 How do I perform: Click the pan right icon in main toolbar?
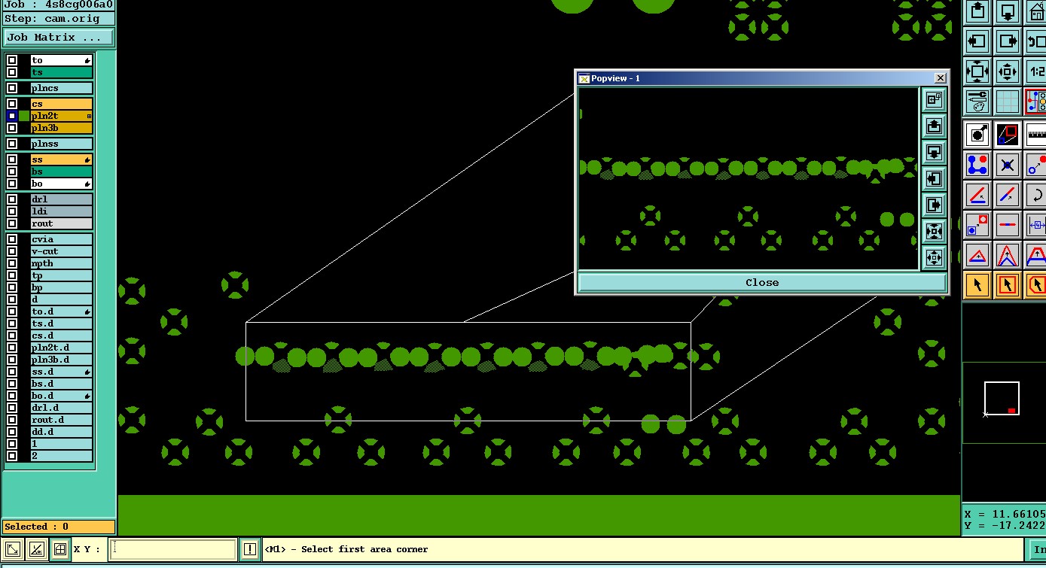[x=1008, y=41]
